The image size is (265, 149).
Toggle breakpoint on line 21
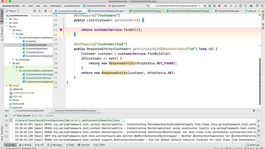point(61,30)
